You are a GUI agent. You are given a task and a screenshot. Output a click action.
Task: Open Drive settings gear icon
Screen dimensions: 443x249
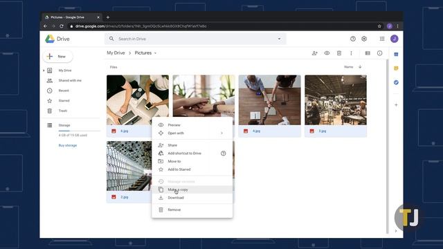click(364, 39)
